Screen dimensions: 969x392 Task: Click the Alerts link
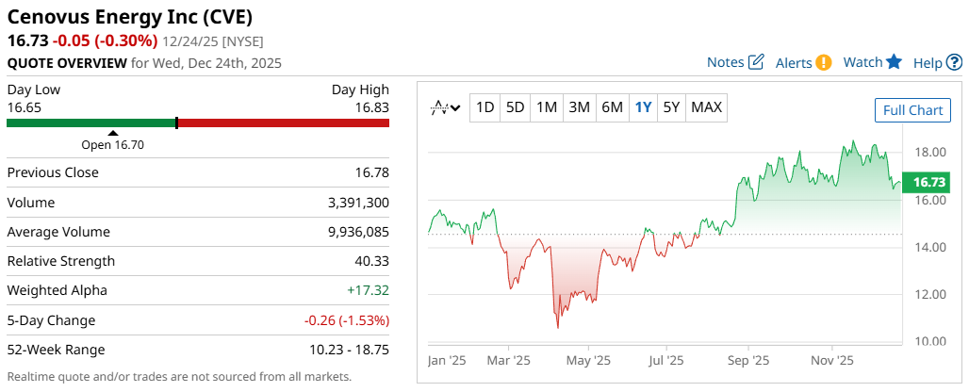tap(794, 62)
